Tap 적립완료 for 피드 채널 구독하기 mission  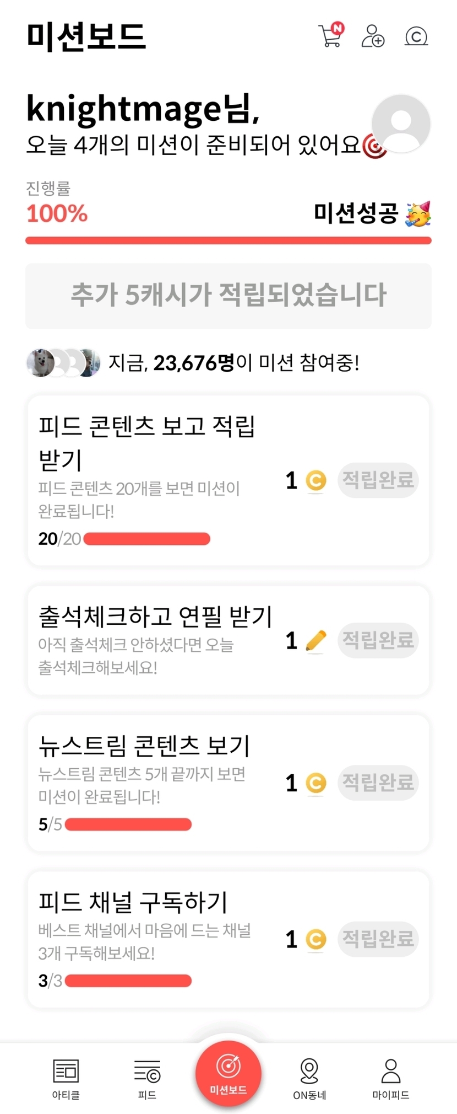point(378,939)
